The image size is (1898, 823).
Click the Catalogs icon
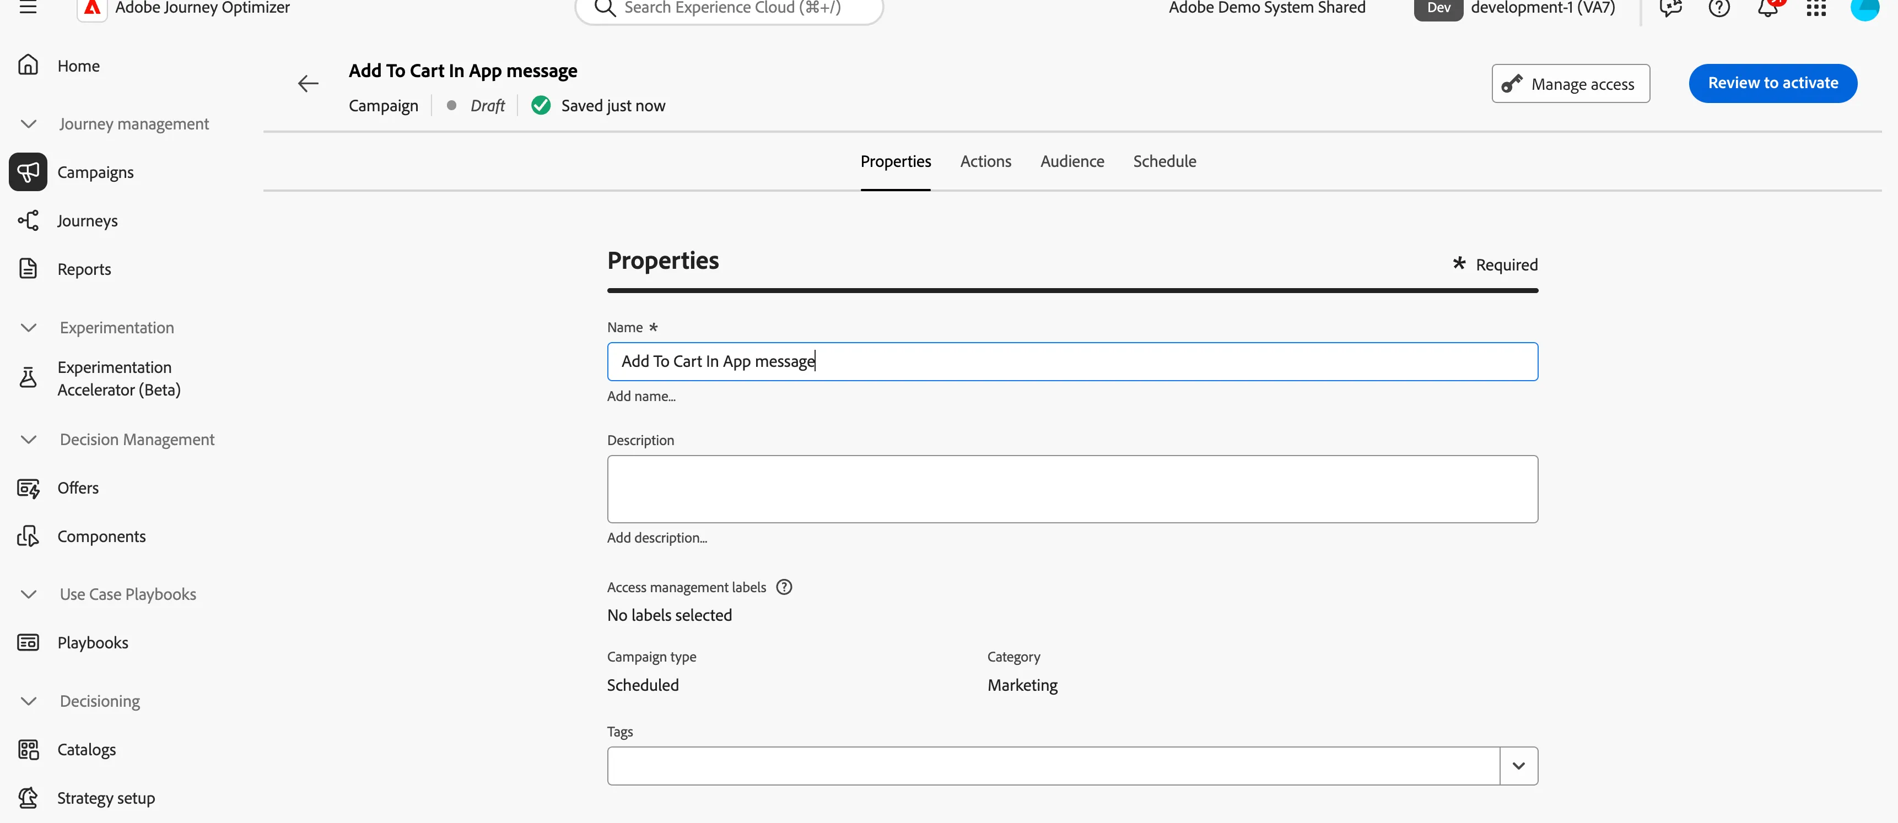(x=28, y=749)
